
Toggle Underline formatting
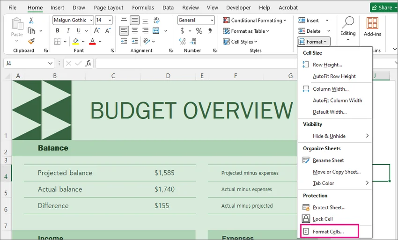pos(79,31)
